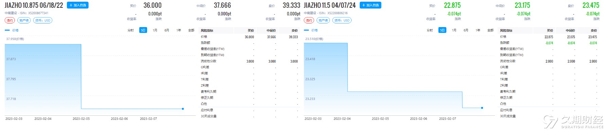Image resolution: width=605 pixels, height=130 pixels.
Task: Select 全部 range on JIAZHO 11.5 chart
Action: coord(491,30)
